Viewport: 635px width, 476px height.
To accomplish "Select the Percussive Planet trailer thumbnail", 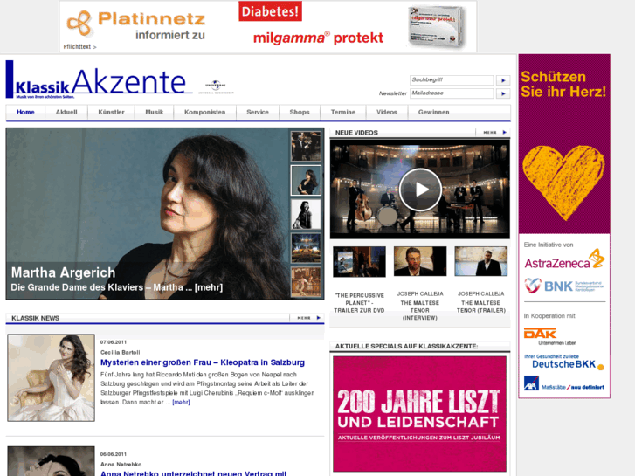I will click(359, 262).
